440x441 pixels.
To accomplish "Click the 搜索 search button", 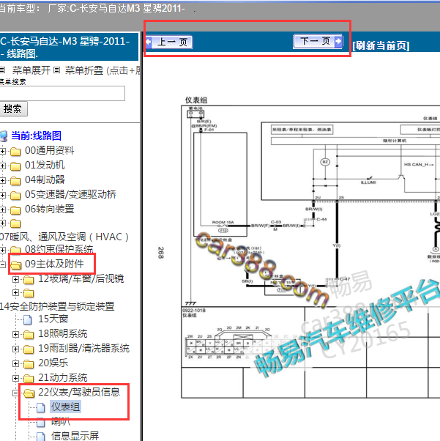I will click(13, 109).
